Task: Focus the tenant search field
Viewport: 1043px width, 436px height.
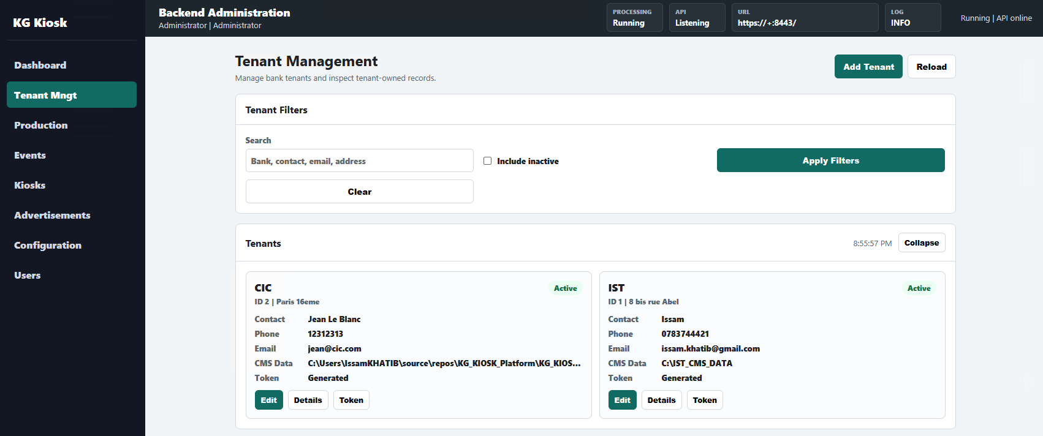Action: [359, 160]
